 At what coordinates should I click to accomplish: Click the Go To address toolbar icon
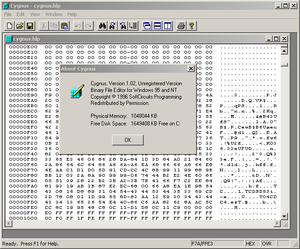[133, 26]
